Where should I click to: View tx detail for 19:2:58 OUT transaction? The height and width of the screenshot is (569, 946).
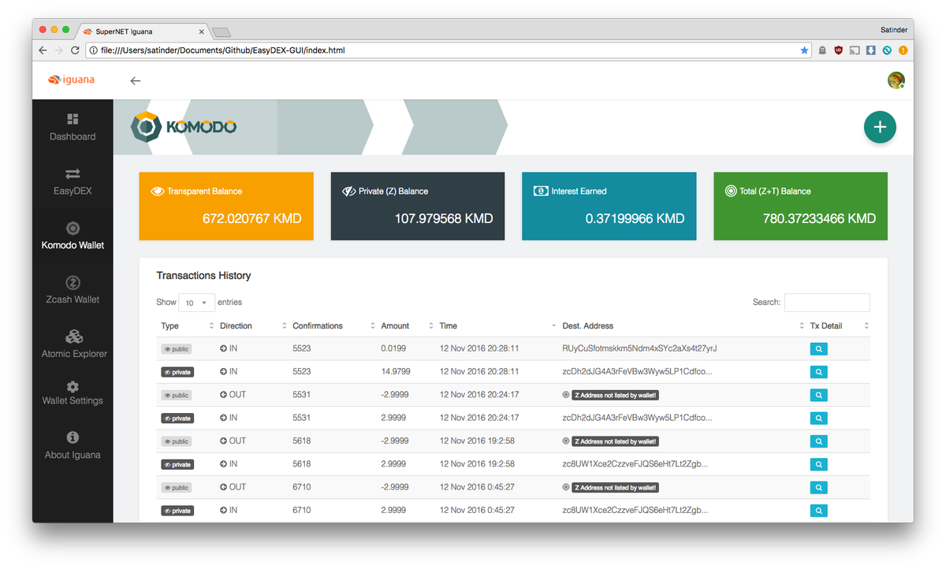(818, 441)
